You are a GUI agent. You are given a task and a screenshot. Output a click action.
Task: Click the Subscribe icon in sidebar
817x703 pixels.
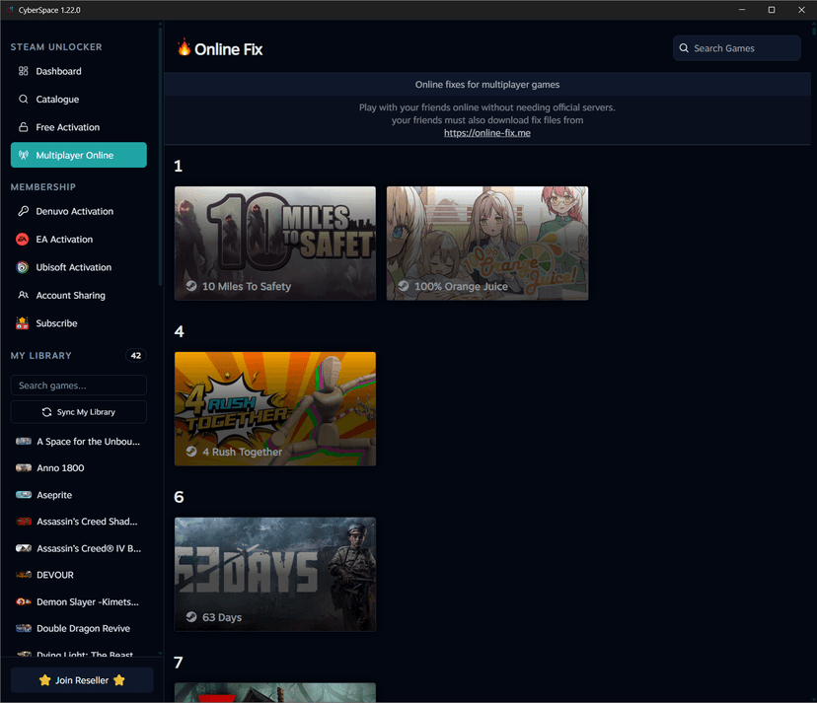(24, 323)
